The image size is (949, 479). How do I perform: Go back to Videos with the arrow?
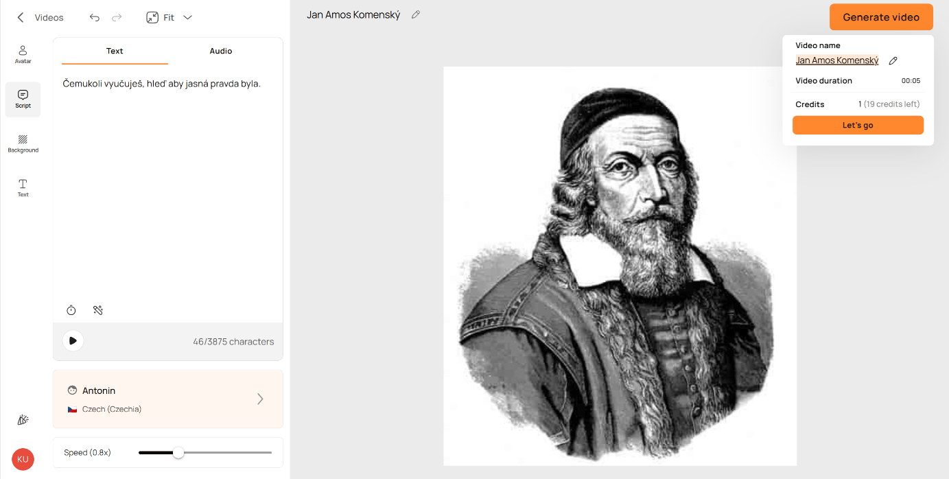pos(21,18)
